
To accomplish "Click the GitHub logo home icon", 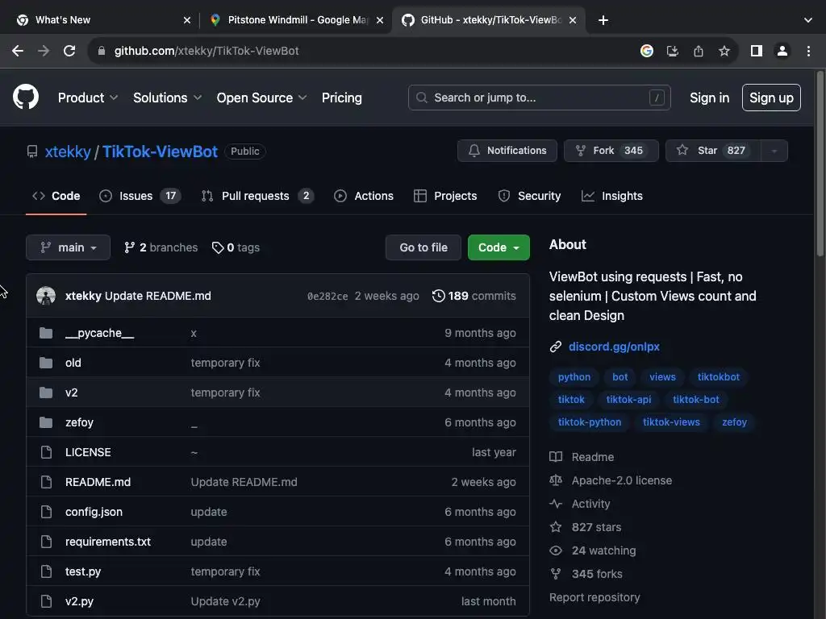I will coord(26,97).
